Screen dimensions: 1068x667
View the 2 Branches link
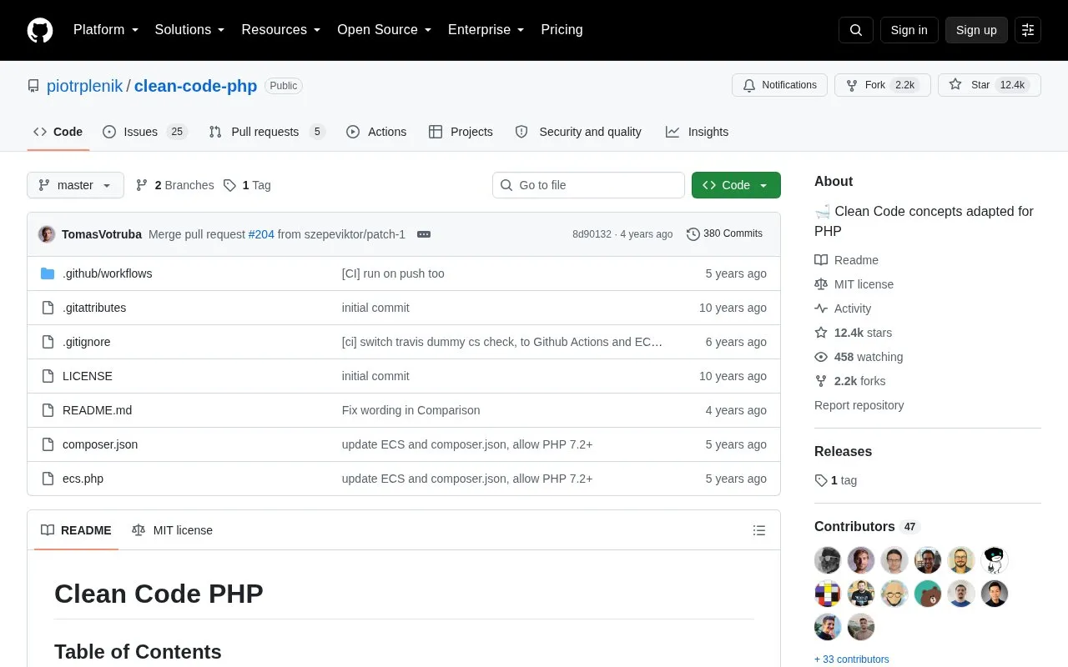click(174, 185)
